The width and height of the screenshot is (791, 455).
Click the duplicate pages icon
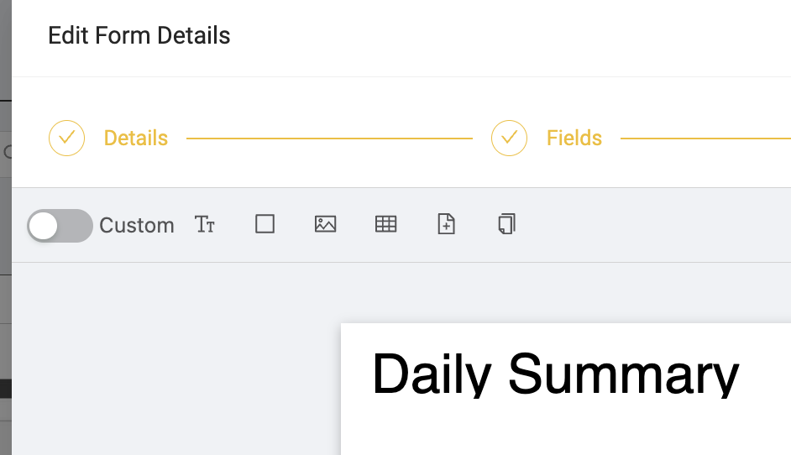pos(507,224)
